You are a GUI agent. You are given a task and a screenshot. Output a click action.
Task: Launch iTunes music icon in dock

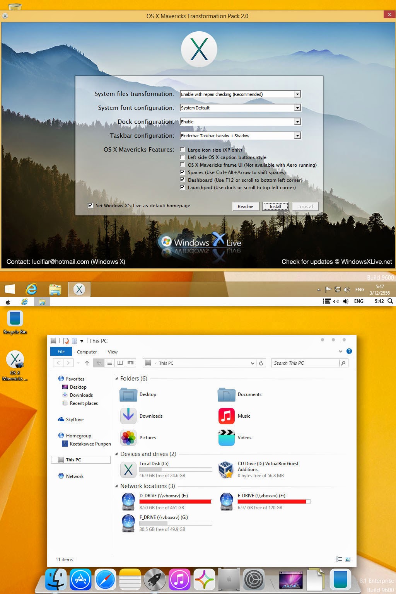click(179, 580)
